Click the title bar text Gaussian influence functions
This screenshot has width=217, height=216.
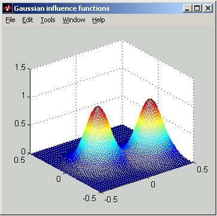(62, 8)
